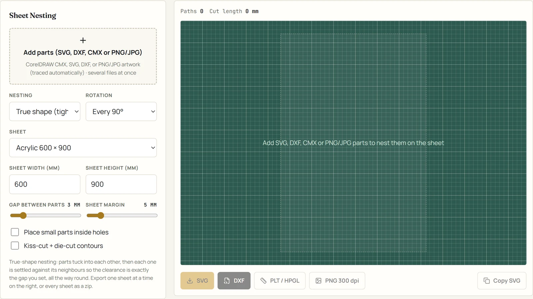Click the Sheet Height input field

(121, 184)
